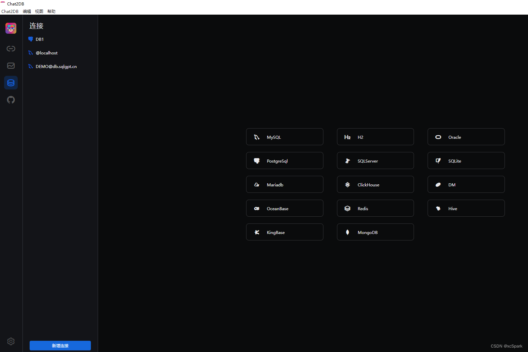Choose H2 database type
The width and height of the screenshot is (528, 352).
pos(375,137)
